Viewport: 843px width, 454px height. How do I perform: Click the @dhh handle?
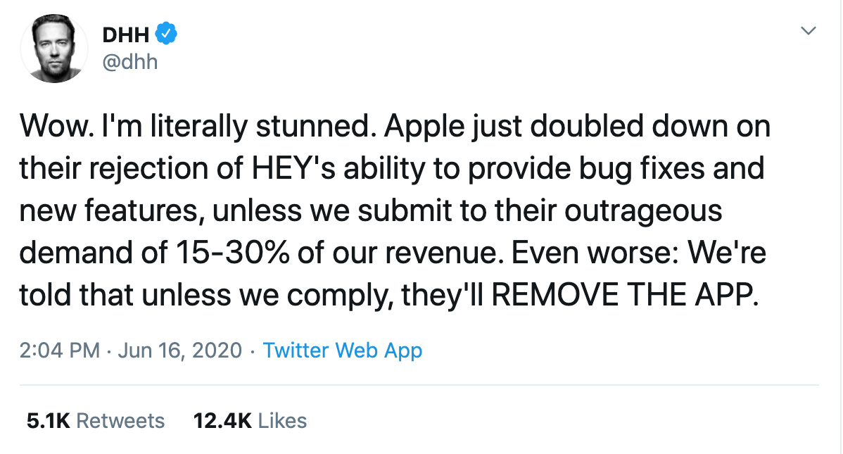(129, 62)
